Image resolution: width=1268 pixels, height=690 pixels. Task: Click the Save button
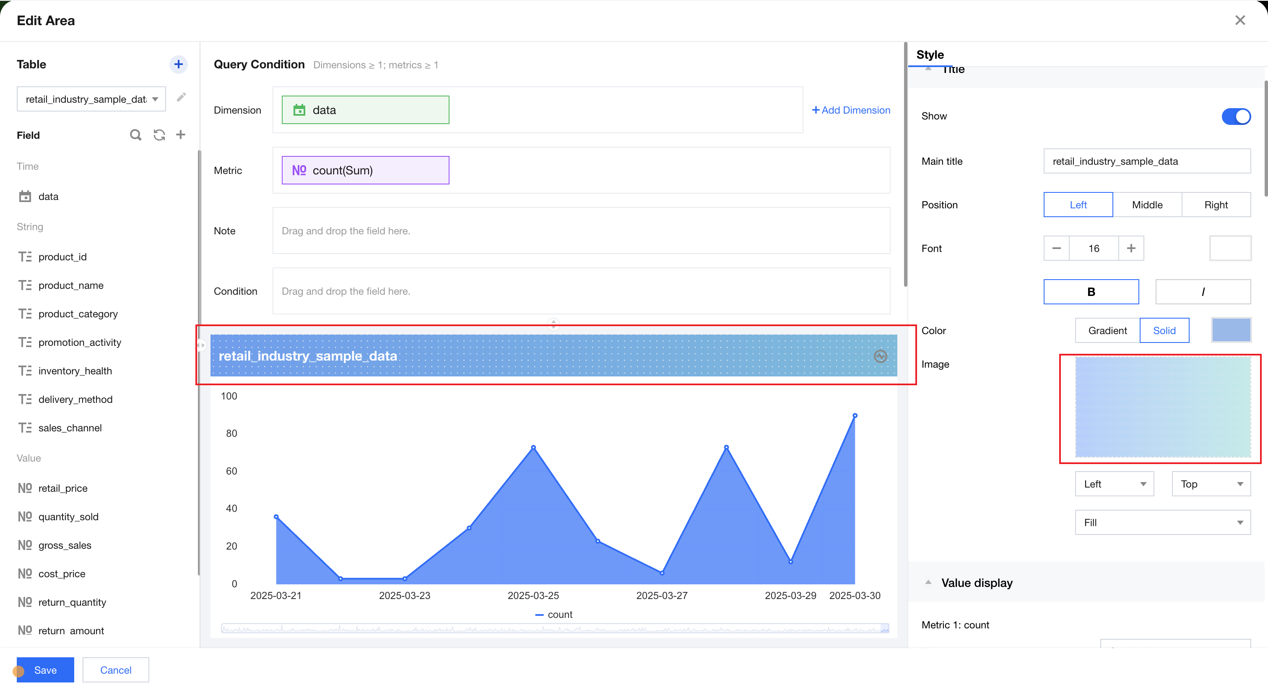(45, 670)
